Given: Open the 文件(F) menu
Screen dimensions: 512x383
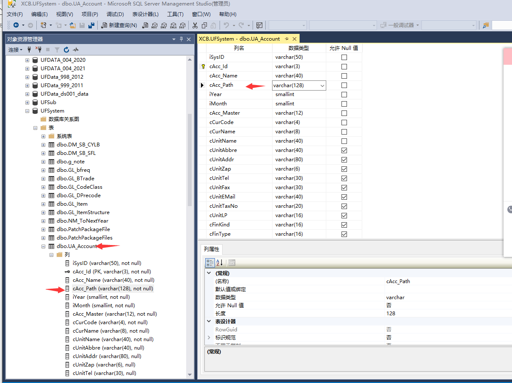Looking at the screenshot, I should click(15, 14).
